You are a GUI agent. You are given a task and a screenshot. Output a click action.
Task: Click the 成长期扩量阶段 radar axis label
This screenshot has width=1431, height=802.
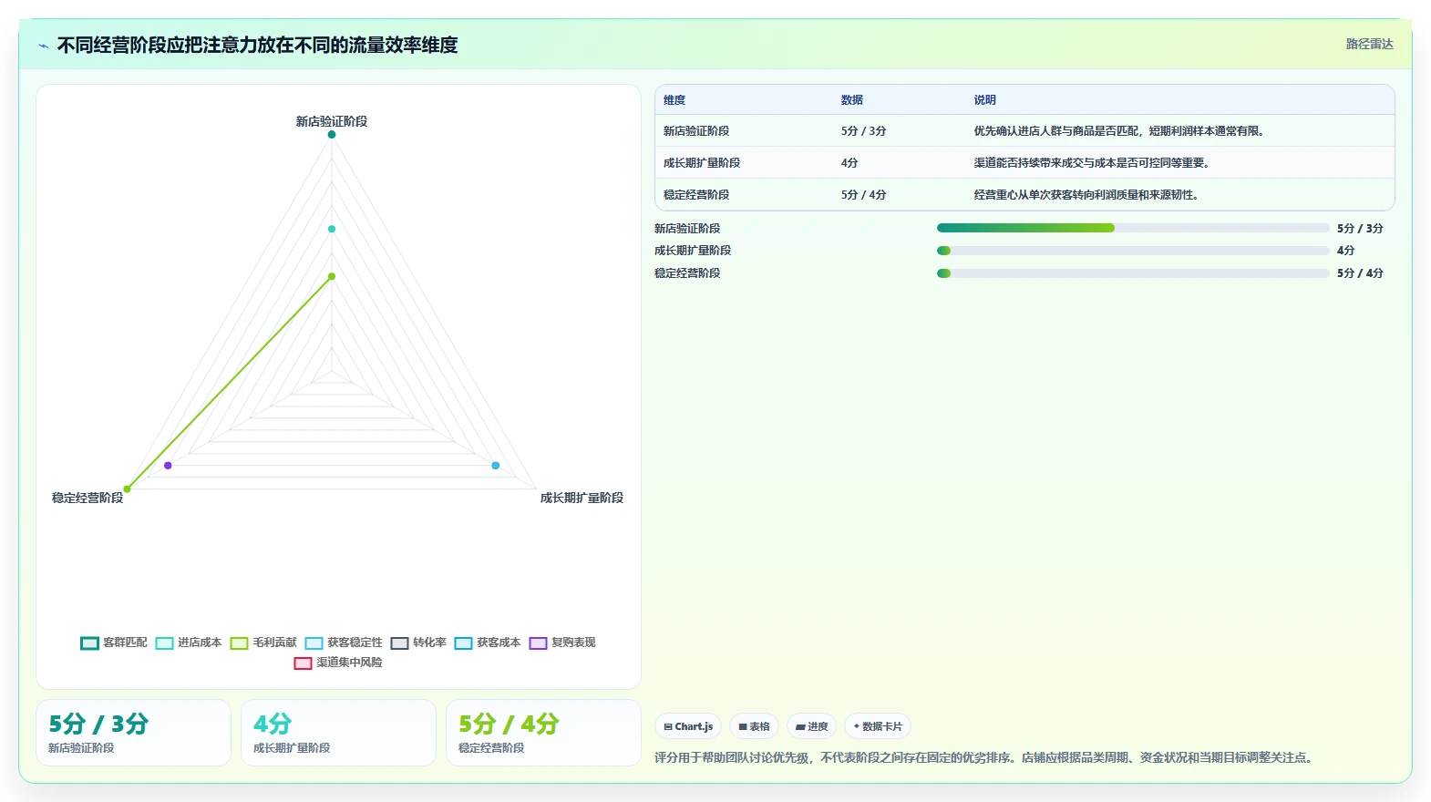(582, 498)
